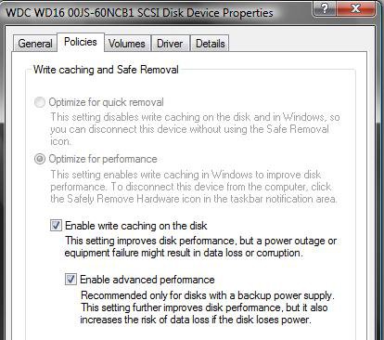Uncheck Enable write caching checkbox
384x340 pixels.
point(56,226)
